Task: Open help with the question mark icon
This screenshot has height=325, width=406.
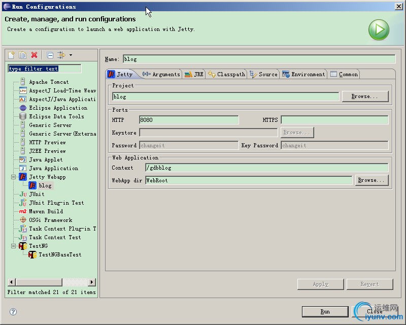Action: [13, 311]
